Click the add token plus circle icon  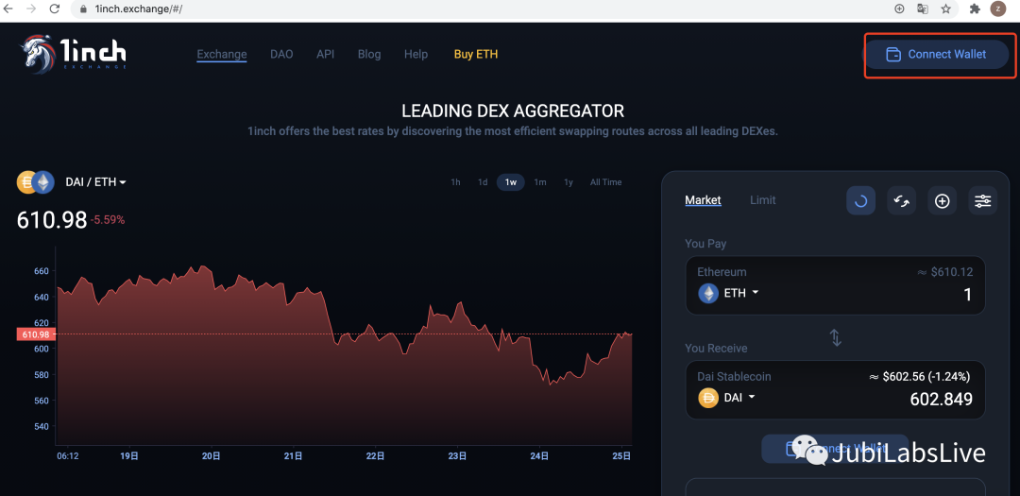tap(942, 201)
